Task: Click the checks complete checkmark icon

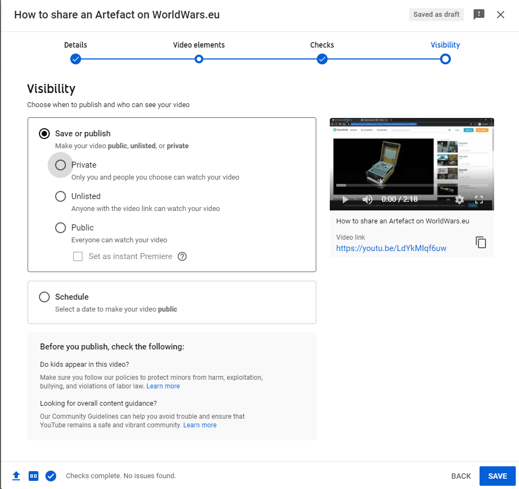Action: (x=51, y=476)
